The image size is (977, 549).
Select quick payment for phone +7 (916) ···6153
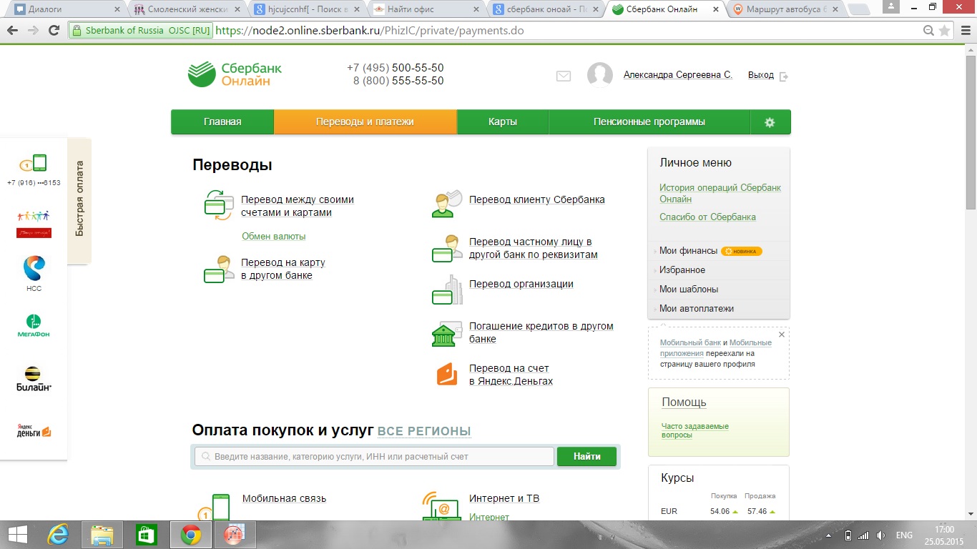[34, 170]
